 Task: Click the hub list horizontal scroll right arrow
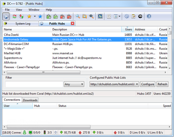pyautogui.click(x=165, y=72)
